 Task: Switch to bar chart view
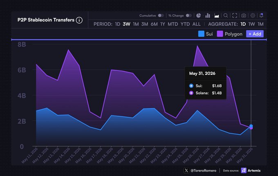coord(208,16)
